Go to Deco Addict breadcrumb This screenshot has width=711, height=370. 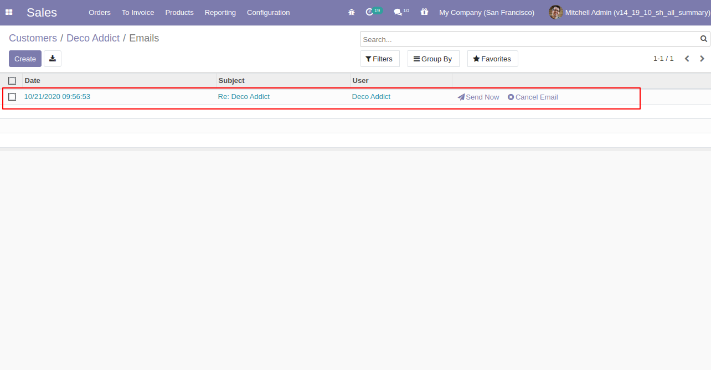point(93,38)
